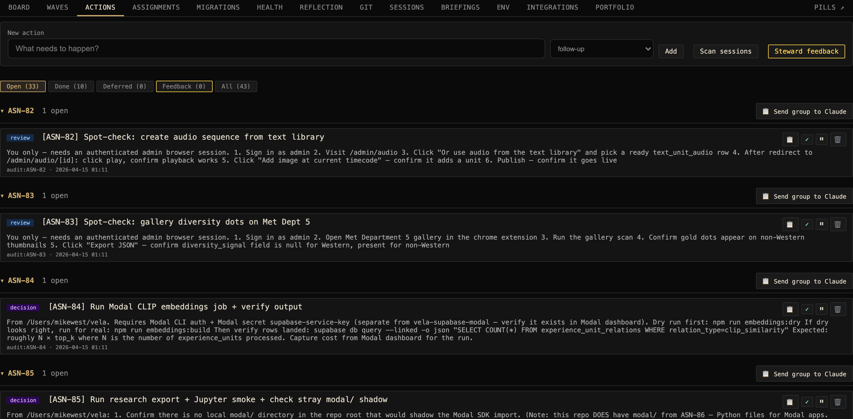853x419 pixels.
Task: Show Feedback (0) actions
Action: (x=184, y=86)
